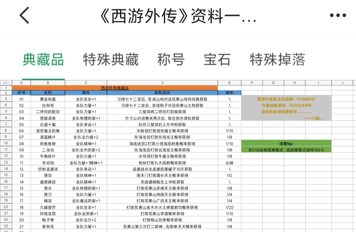Open the 特殊掉落 sheet tab
The image size is (356, 232).
pyautogui.click(x=278, y=59)
